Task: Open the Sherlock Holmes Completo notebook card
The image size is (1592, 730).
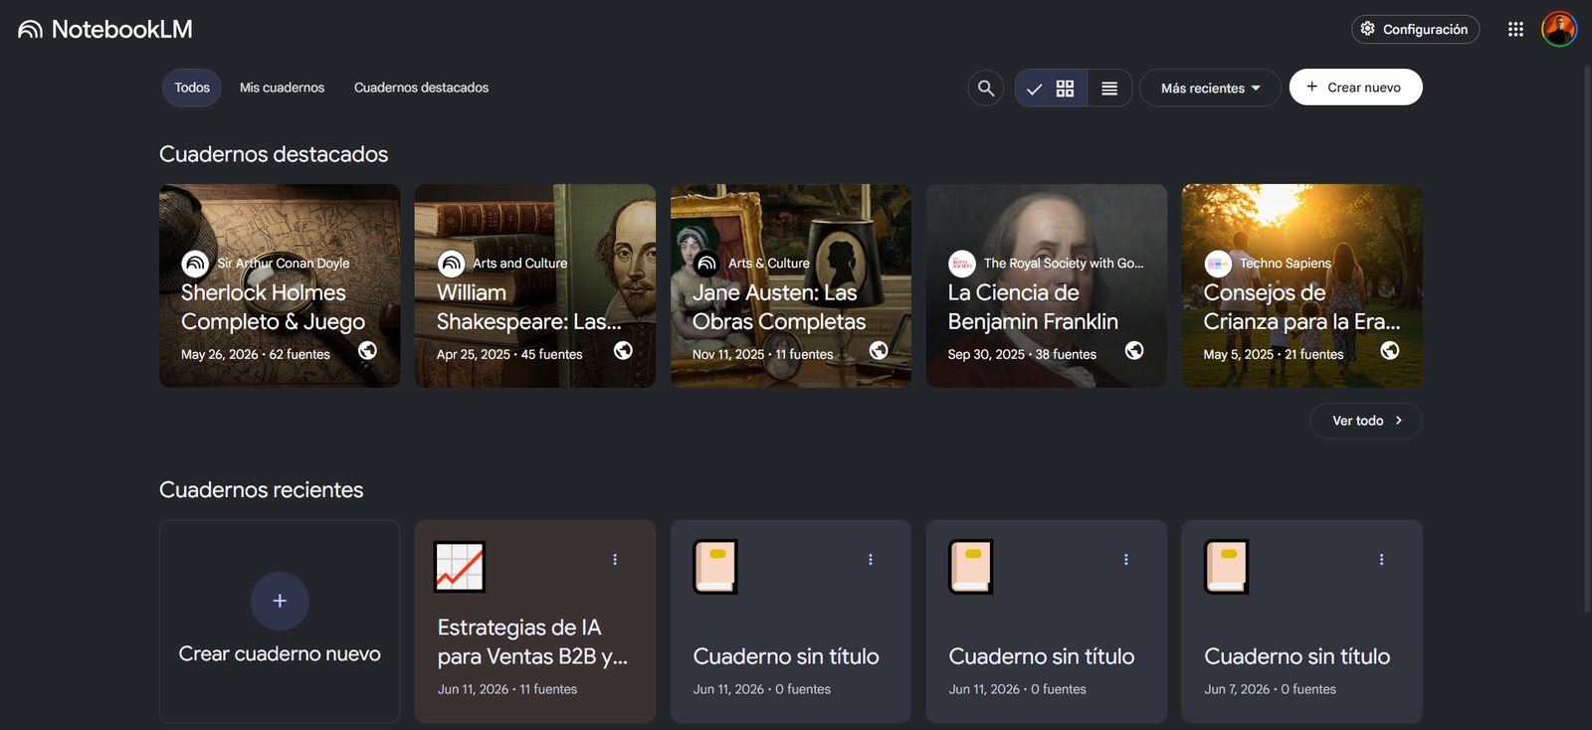Action: click(x=280, y=285)
